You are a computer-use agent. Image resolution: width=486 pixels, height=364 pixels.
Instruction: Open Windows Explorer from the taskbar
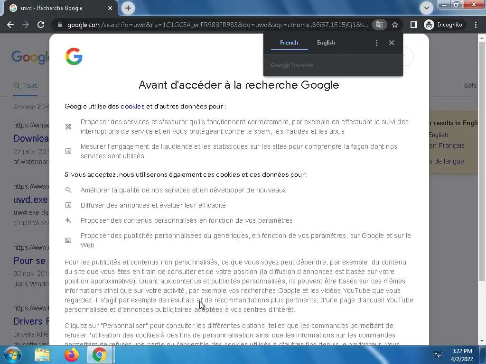[x=42, y=355]
